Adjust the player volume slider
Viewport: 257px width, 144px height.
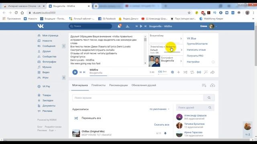(x=162, y=74)
